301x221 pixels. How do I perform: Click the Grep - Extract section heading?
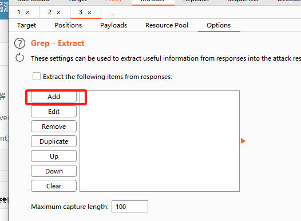tap(58, 43)
